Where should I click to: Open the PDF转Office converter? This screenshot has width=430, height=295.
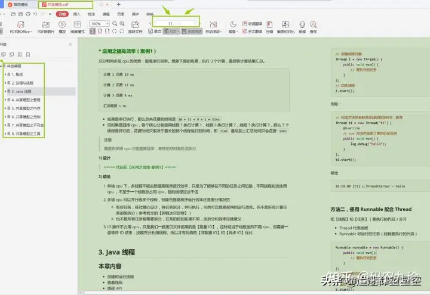[21, 27]
